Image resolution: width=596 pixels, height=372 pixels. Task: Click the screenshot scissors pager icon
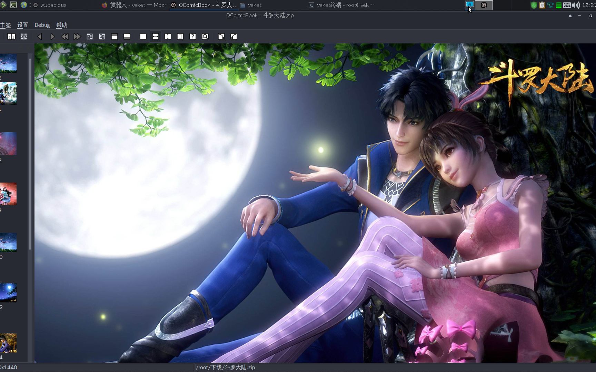(470, 4)
